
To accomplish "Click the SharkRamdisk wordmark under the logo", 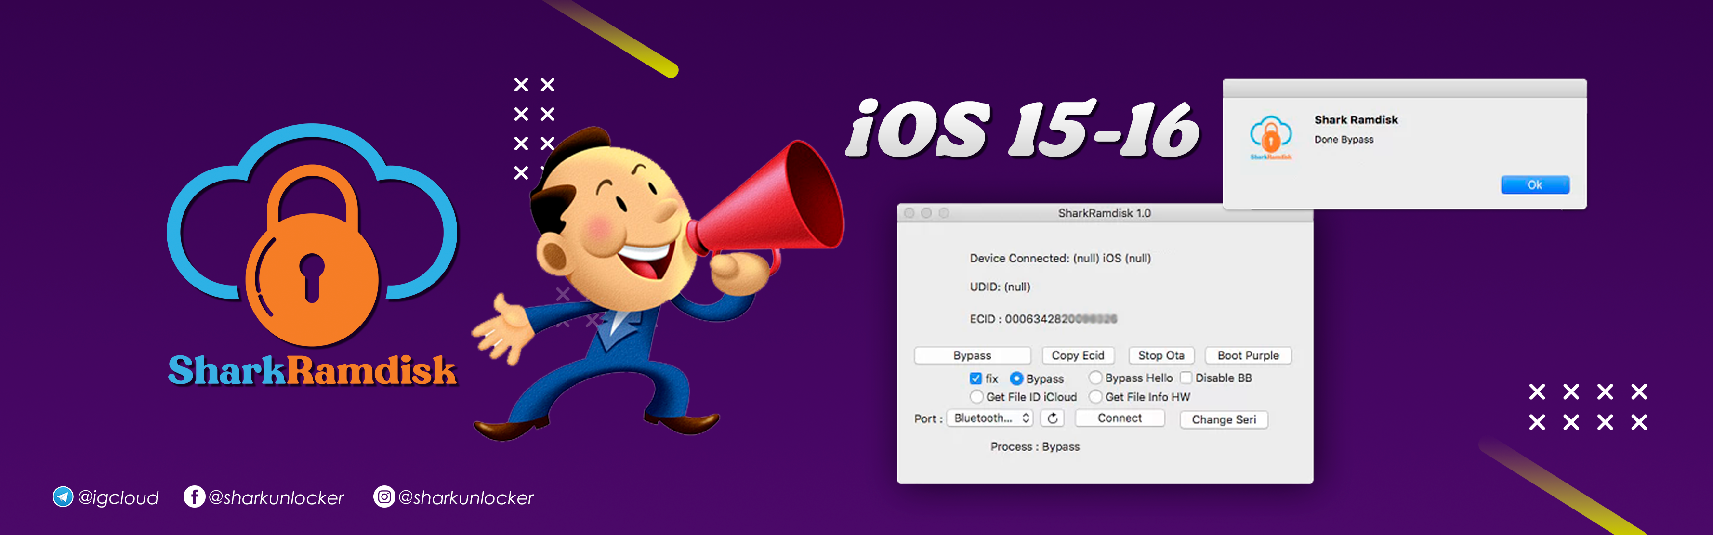I will 313,370.
